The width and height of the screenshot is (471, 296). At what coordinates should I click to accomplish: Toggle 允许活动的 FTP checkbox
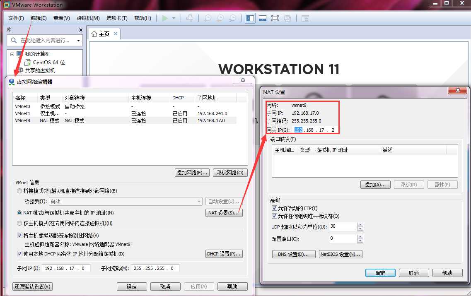[x=274, y=208]
